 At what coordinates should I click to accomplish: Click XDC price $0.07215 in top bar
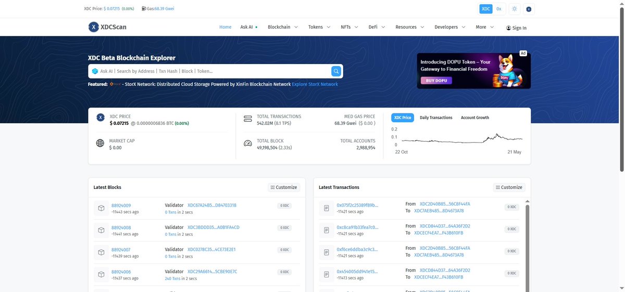coord(111,9)
